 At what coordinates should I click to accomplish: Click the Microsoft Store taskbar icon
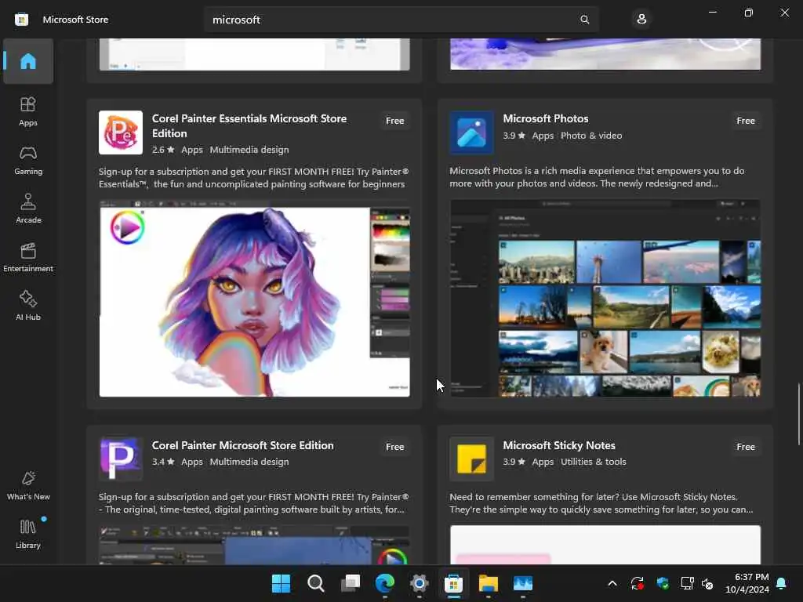pyautogui.click(x=454, y=583)
